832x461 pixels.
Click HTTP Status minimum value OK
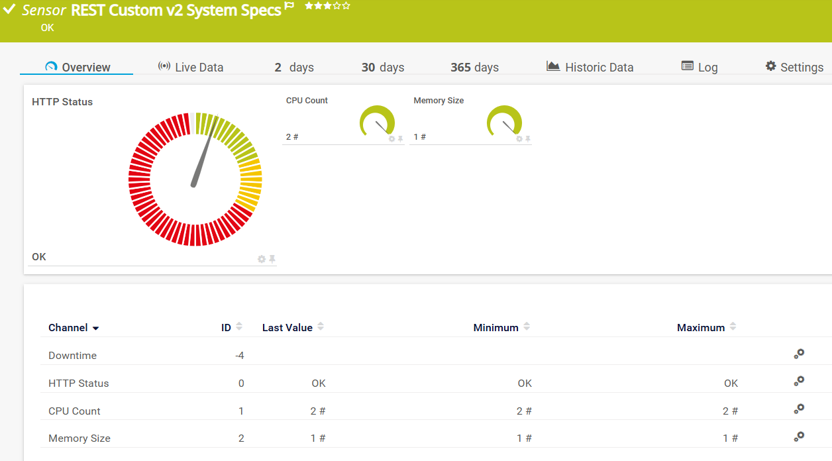pyautogui.click(x=525, y=384)
